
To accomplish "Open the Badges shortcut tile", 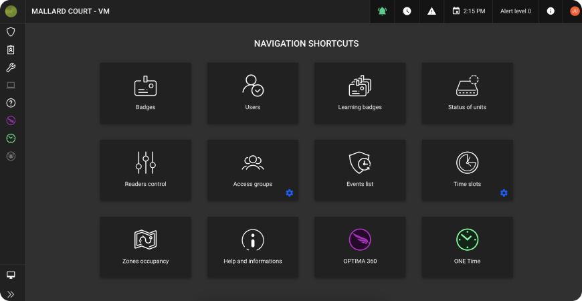I will pyautogui.click(x=145, y=94).
